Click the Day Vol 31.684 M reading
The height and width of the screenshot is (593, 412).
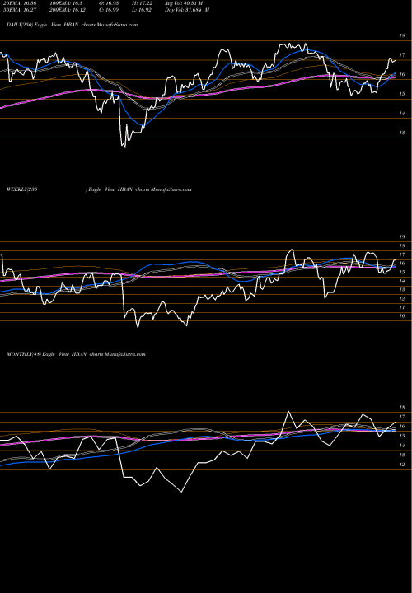[x=187, y=10]
